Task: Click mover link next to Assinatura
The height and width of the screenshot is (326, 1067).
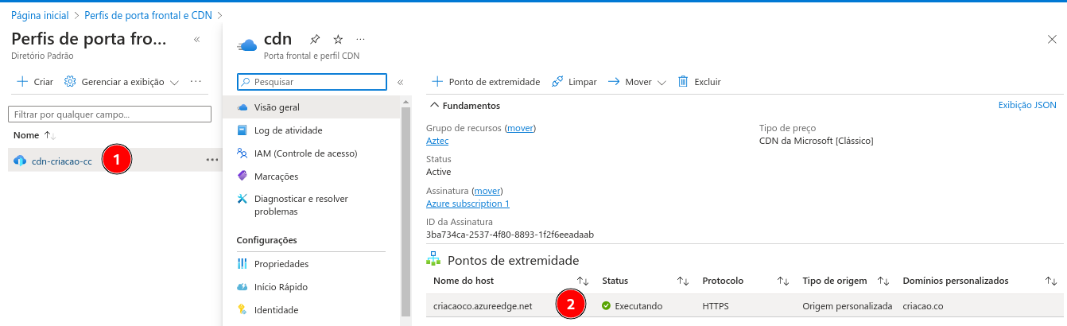Action: pos(487,191)
